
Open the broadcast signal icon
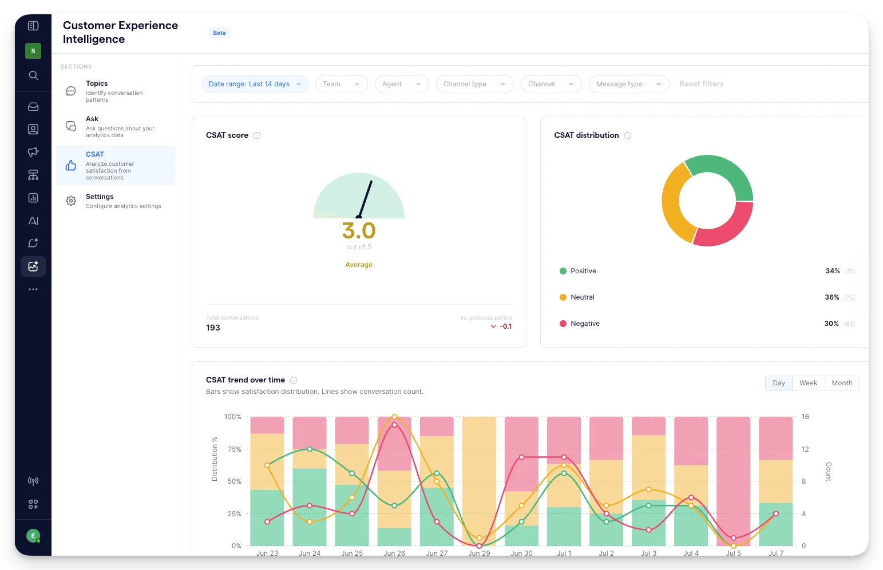33,481
